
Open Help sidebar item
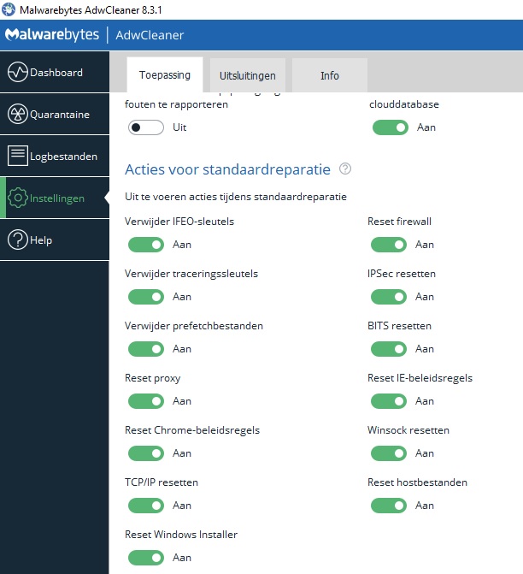click(55, 240)
